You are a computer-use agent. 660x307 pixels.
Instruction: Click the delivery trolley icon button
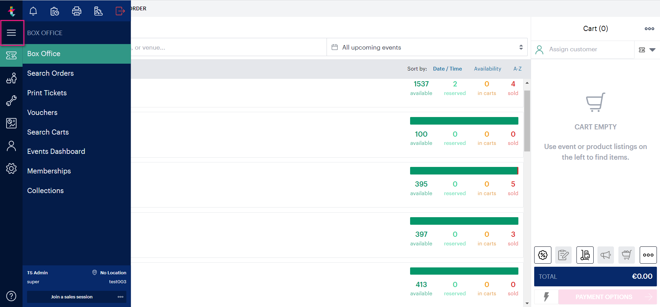(x=585, y=255)
